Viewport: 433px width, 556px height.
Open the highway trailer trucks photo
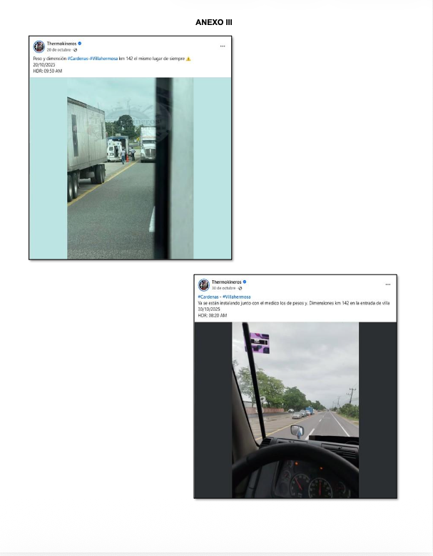[131, 169]
